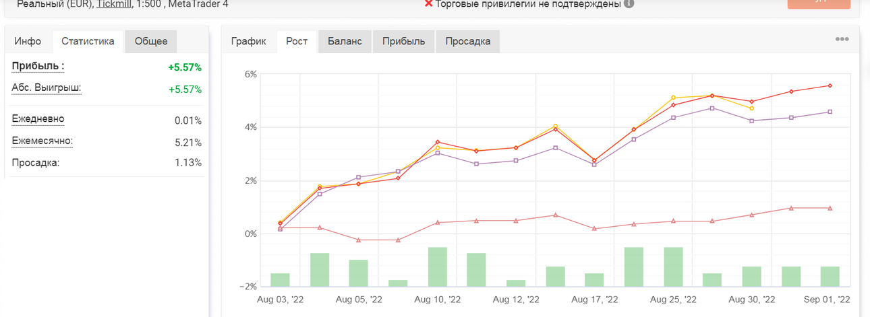This screenshot has width=870, height=317.
Task: Click the 5.21% monthly value
Action: (x=188, y=143)
